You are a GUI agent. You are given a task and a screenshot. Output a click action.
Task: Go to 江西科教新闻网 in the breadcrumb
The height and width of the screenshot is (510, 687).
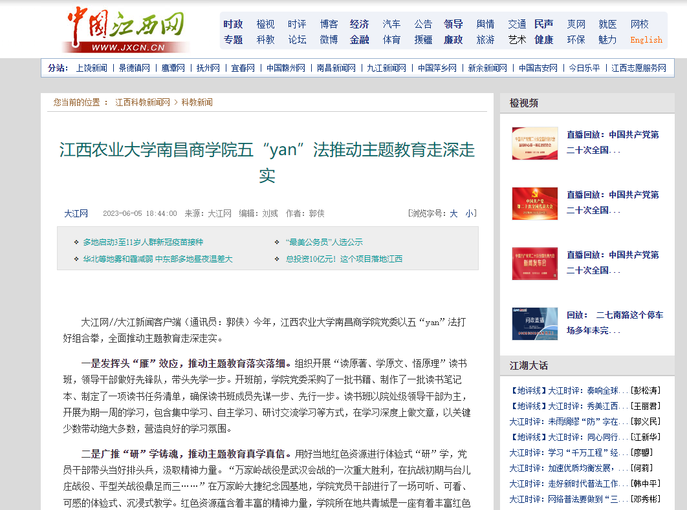click(142, 102)
